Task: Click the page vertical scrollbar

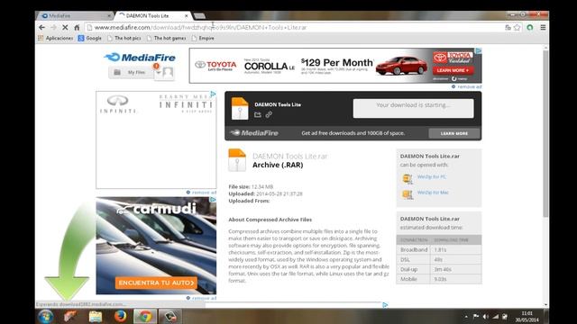Action: pyautogui.click(x=545, y=133)
